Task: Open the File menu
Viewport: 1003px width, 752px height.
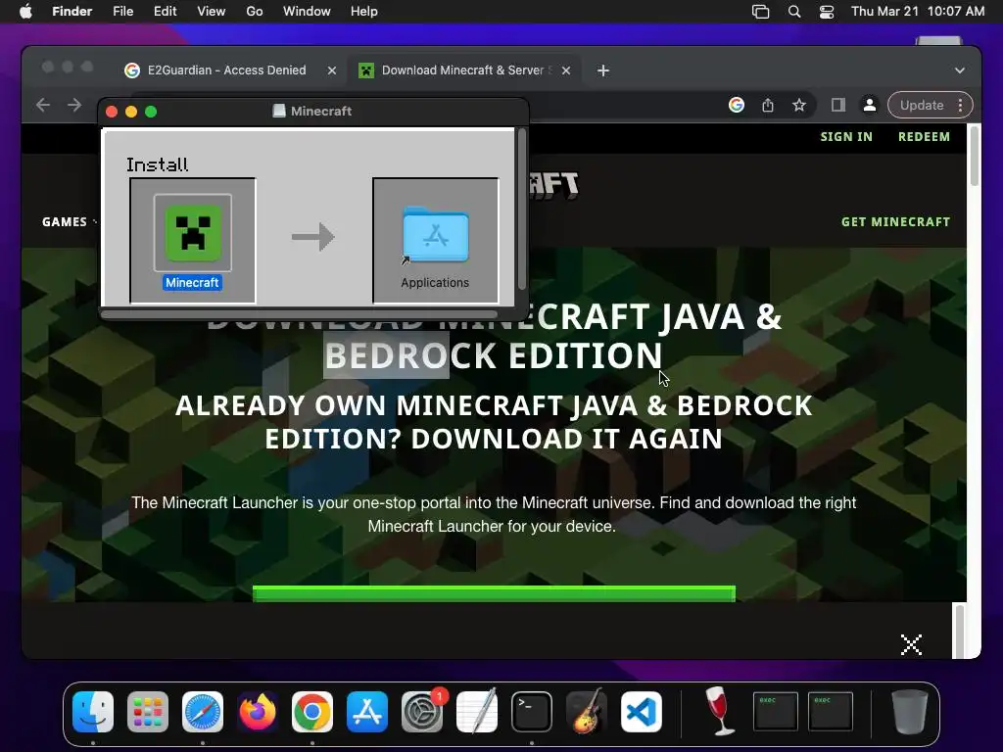Action: [x=122, y=12]
